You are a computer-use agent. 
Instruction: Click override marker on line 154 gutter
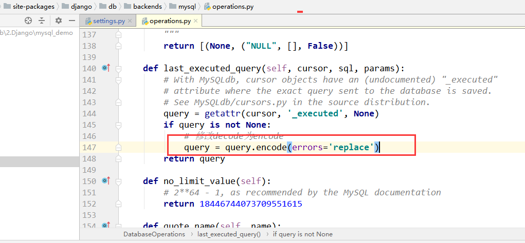point(106,226)
